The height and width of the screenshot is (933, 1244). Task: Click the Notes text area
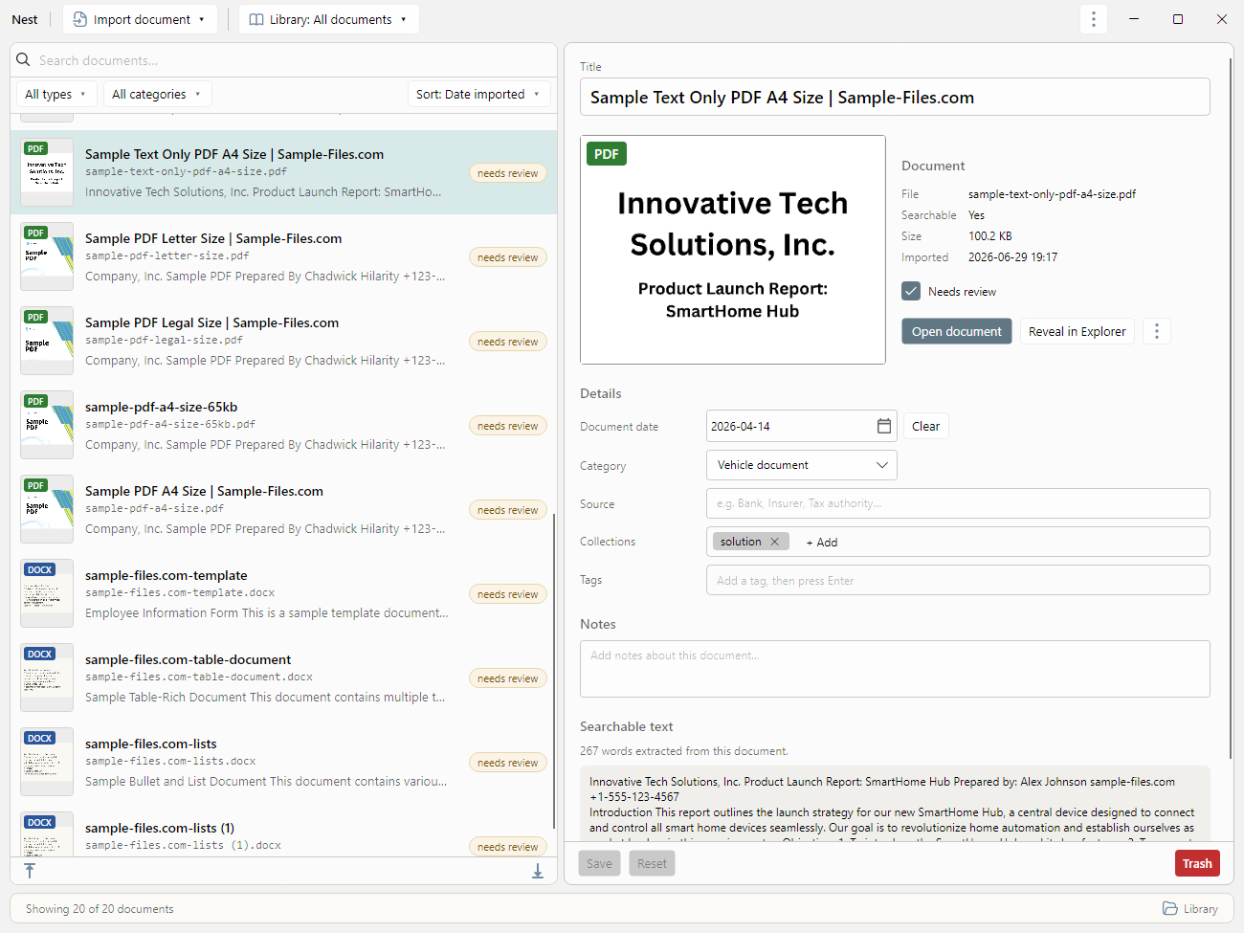pos(895,669)
